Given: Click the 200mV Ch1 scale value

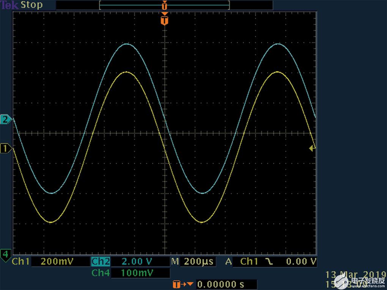Looking at the screenshot, I should coord(57,262).
